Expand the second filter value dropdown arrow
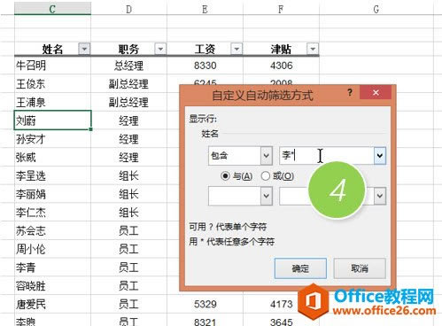 click(x=380, y=196)
